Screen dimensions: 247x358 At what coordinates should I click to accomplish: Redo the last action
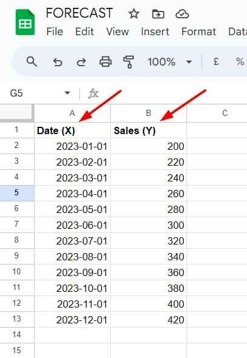pos(81,62)
